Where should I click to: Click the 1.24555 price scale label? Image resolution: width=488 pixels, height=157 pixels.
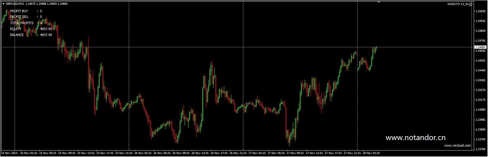pos(481,61)
